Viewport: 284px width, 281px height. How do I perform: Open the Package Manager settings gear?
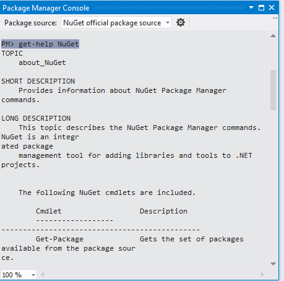click(x=181, y=22)
